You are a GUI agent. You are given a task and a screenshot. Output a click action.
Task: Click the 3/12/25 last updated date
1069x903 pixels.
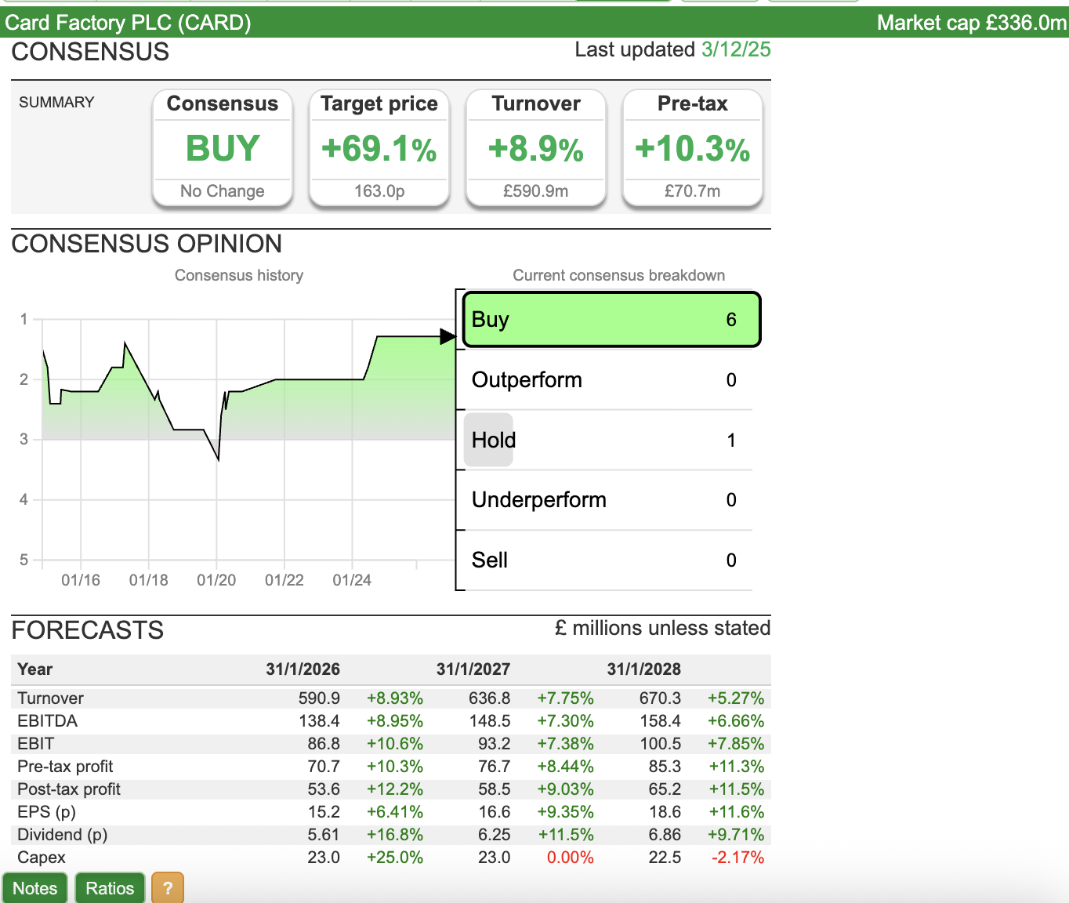(x=736, y=49)
